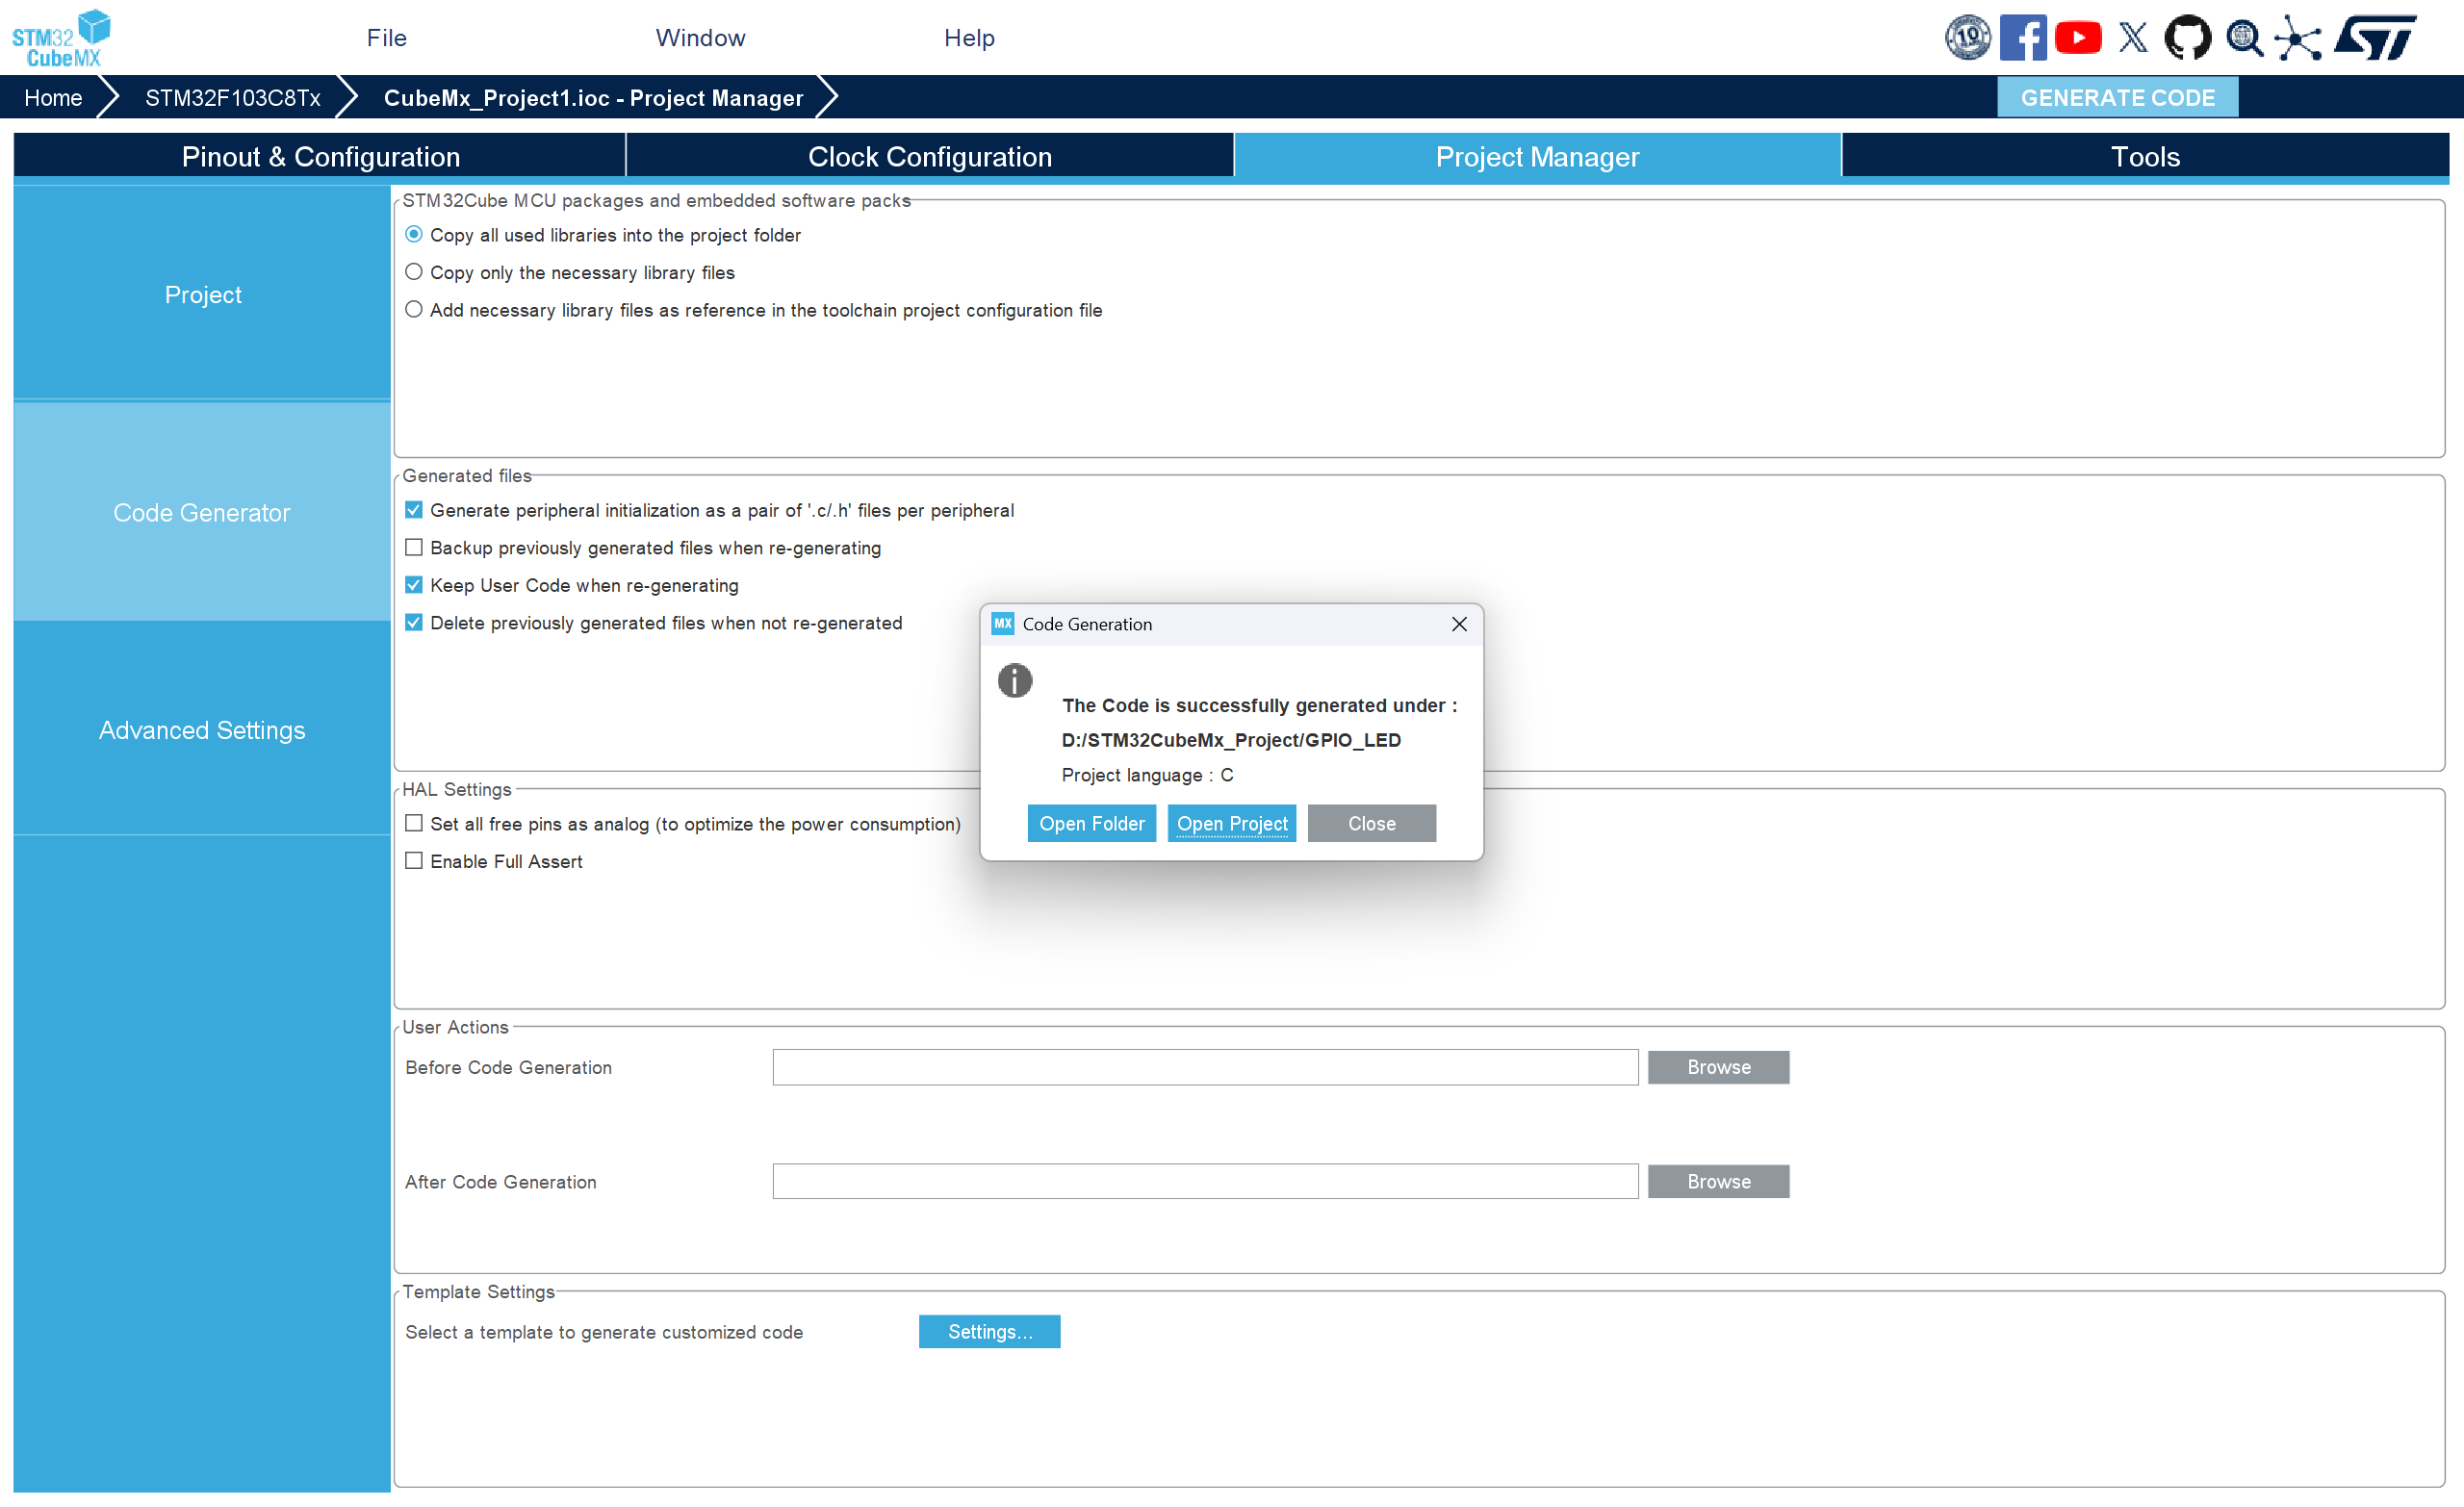Open the 10th anniversary badge icon
Screen dimensions: 2464x1507
(1967, 38)
